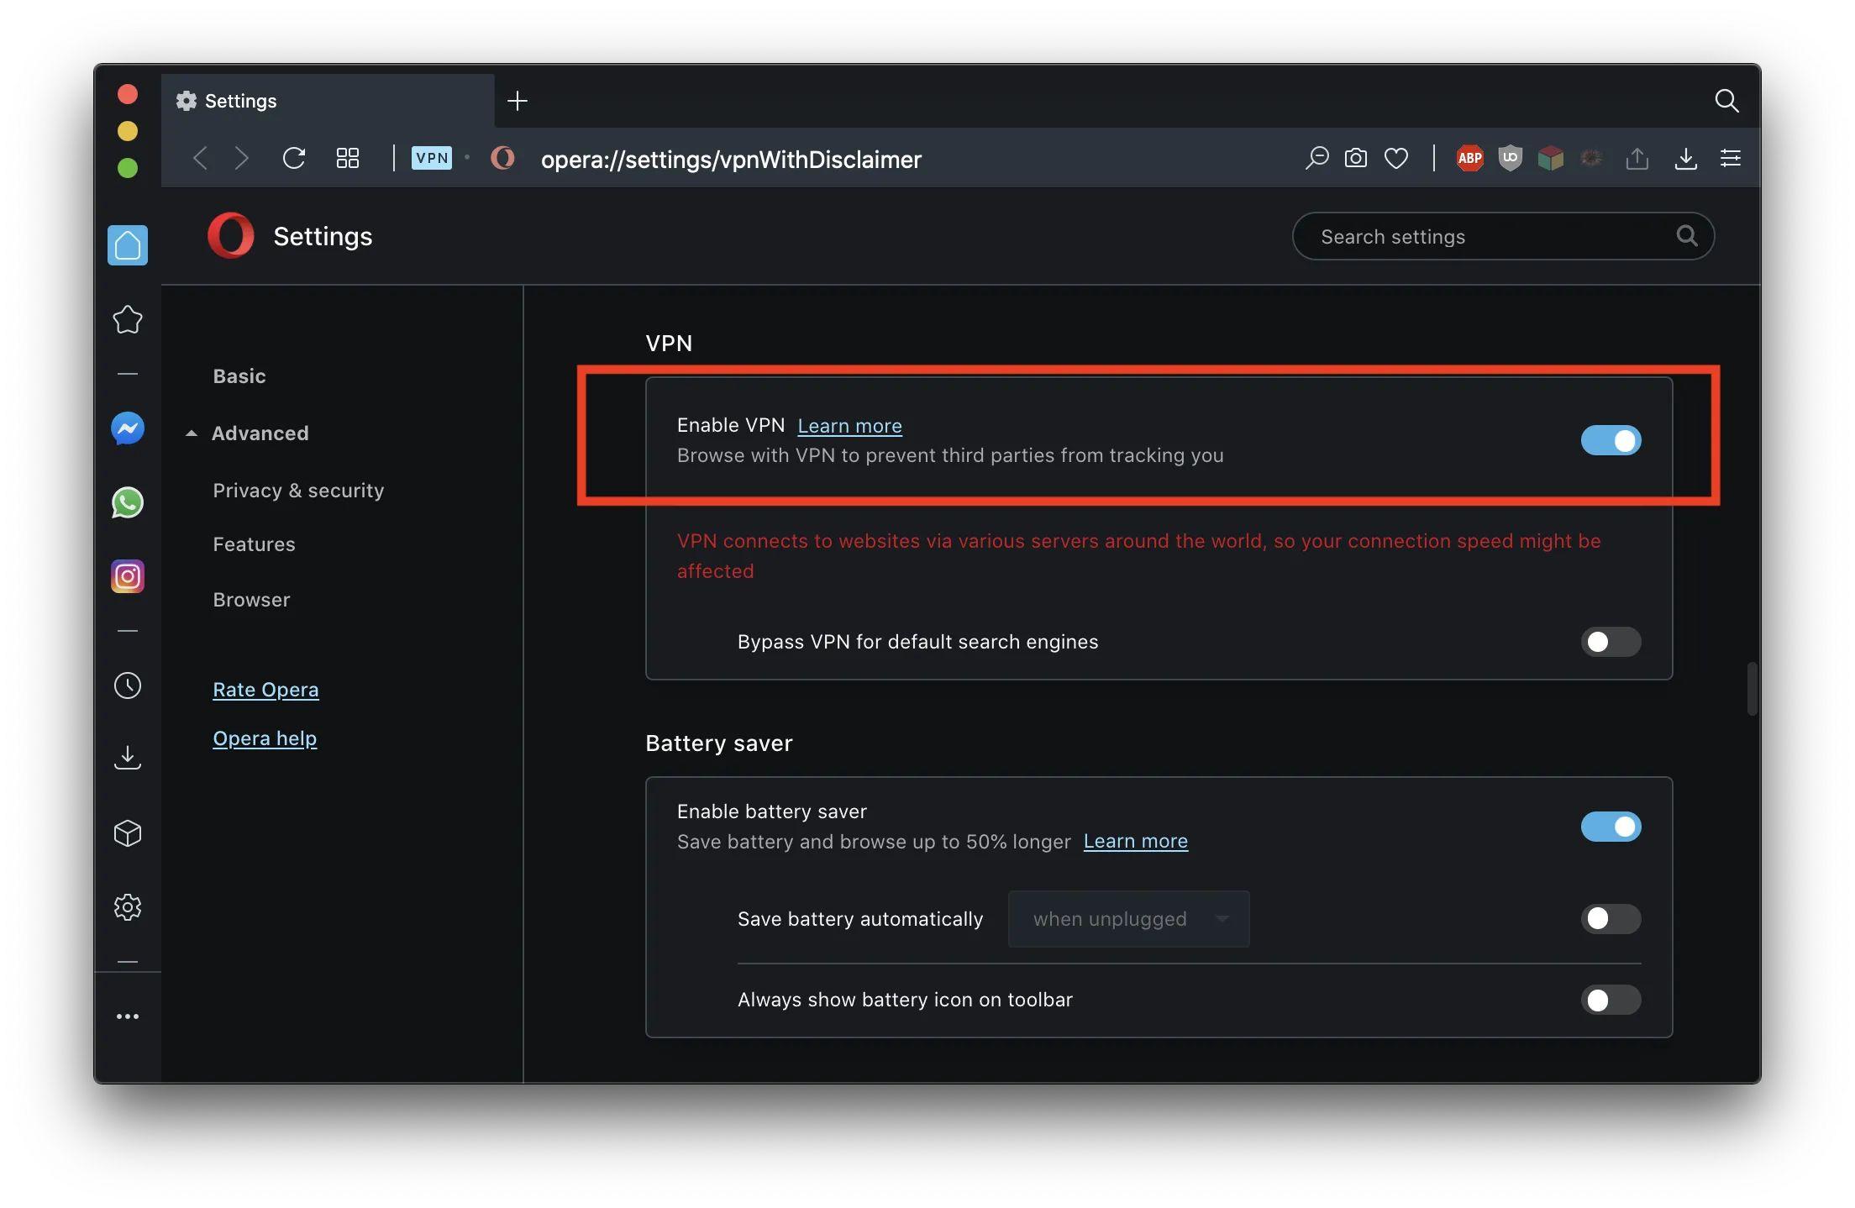Open uBlock Origin shield extension

pos(1511,158)
